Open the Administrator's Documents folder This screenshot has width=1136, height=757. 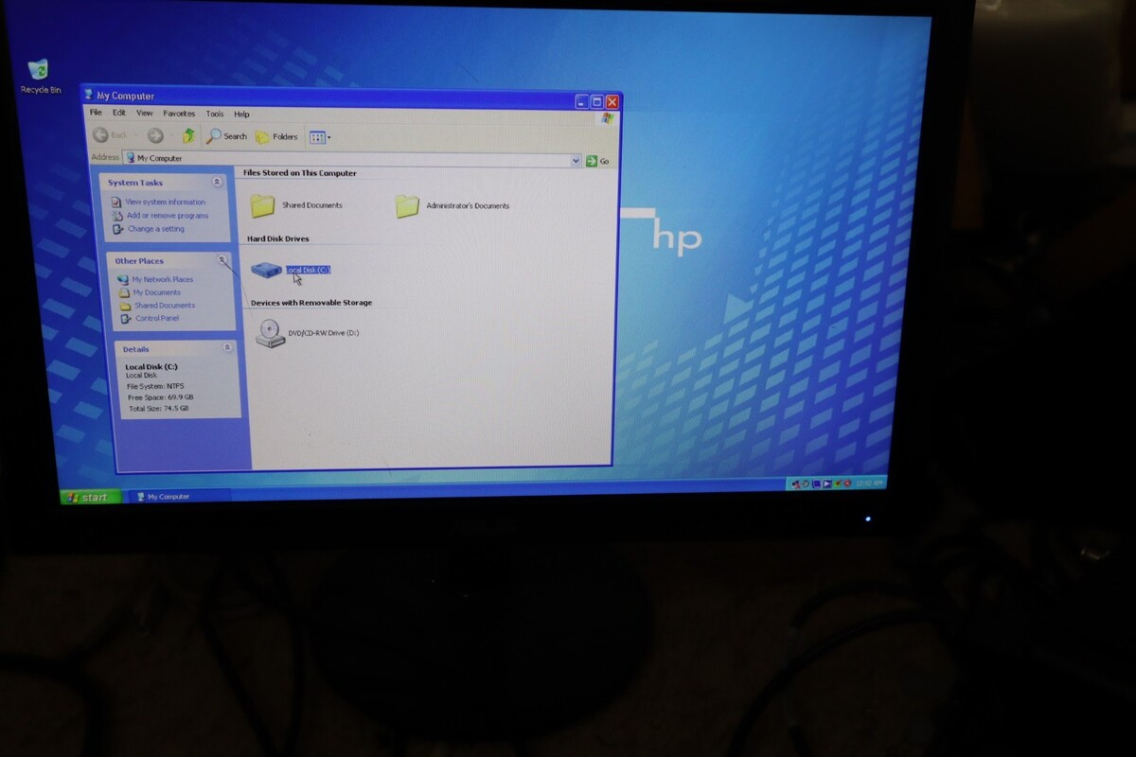(x=407, y=206)
